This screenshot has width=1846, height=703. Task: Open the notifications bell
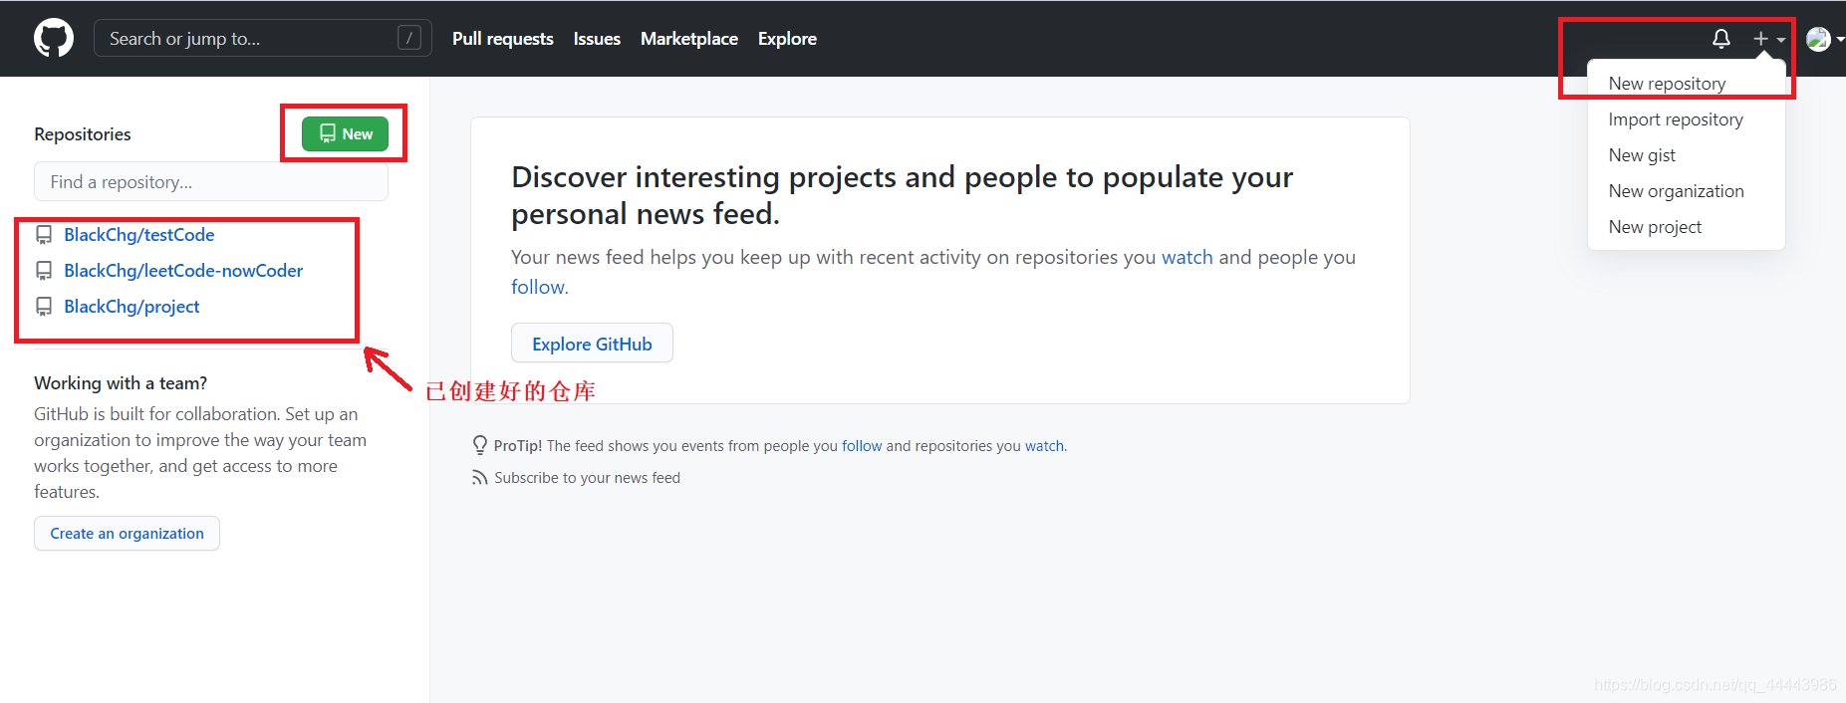(1721, 39)
